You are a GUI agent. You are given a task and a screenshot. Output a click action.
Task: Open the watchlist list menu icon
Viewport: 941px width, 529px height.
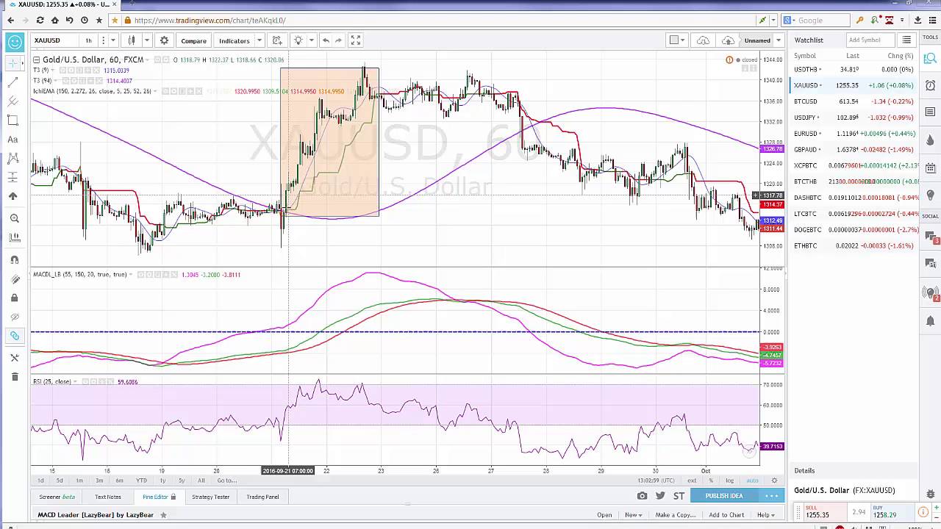(906, 40)
